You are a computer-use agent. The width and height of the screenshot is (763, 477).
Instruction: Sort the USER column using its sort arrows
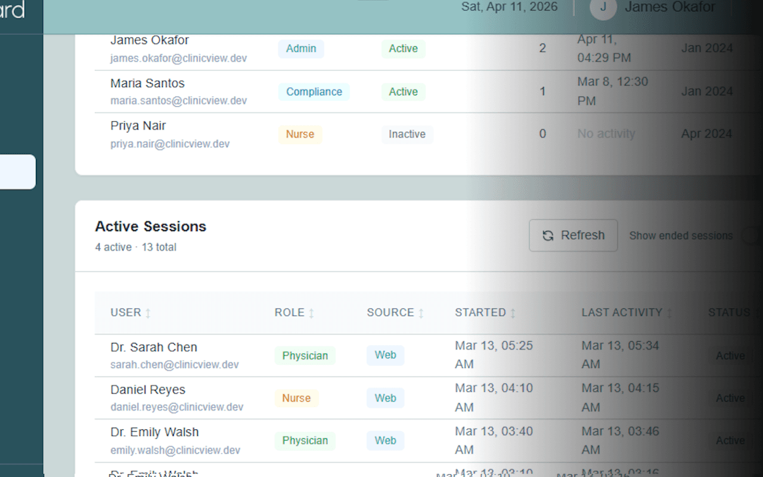(148, 312)
